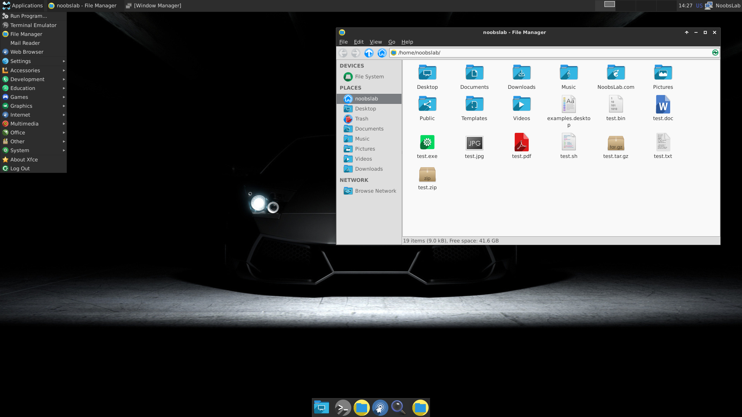The width and height of the screenshot is (742, 417).
Task: Select Desktop in the Places sidebar
Action: (369, 108)
